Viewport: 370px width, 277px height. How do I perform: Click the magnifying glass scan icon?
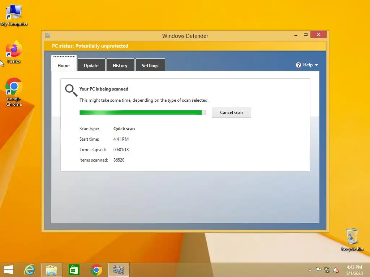point(71,91)
